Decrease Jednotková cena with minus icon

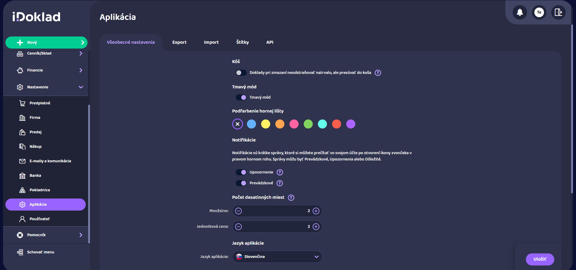pos(238,227)
